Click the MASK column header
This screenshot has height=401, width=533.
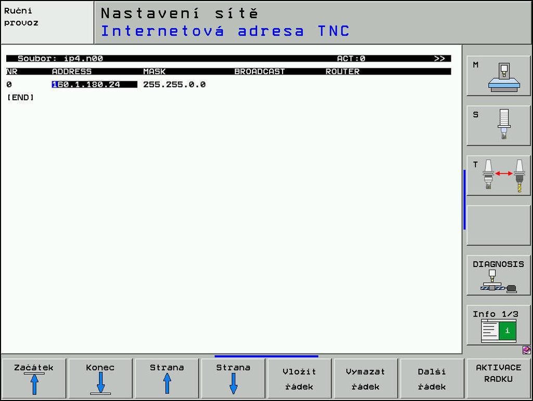tap(154, 71)
